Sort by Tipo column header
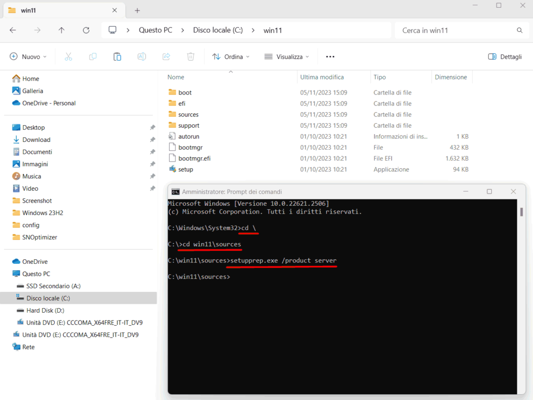 point(379,77)
